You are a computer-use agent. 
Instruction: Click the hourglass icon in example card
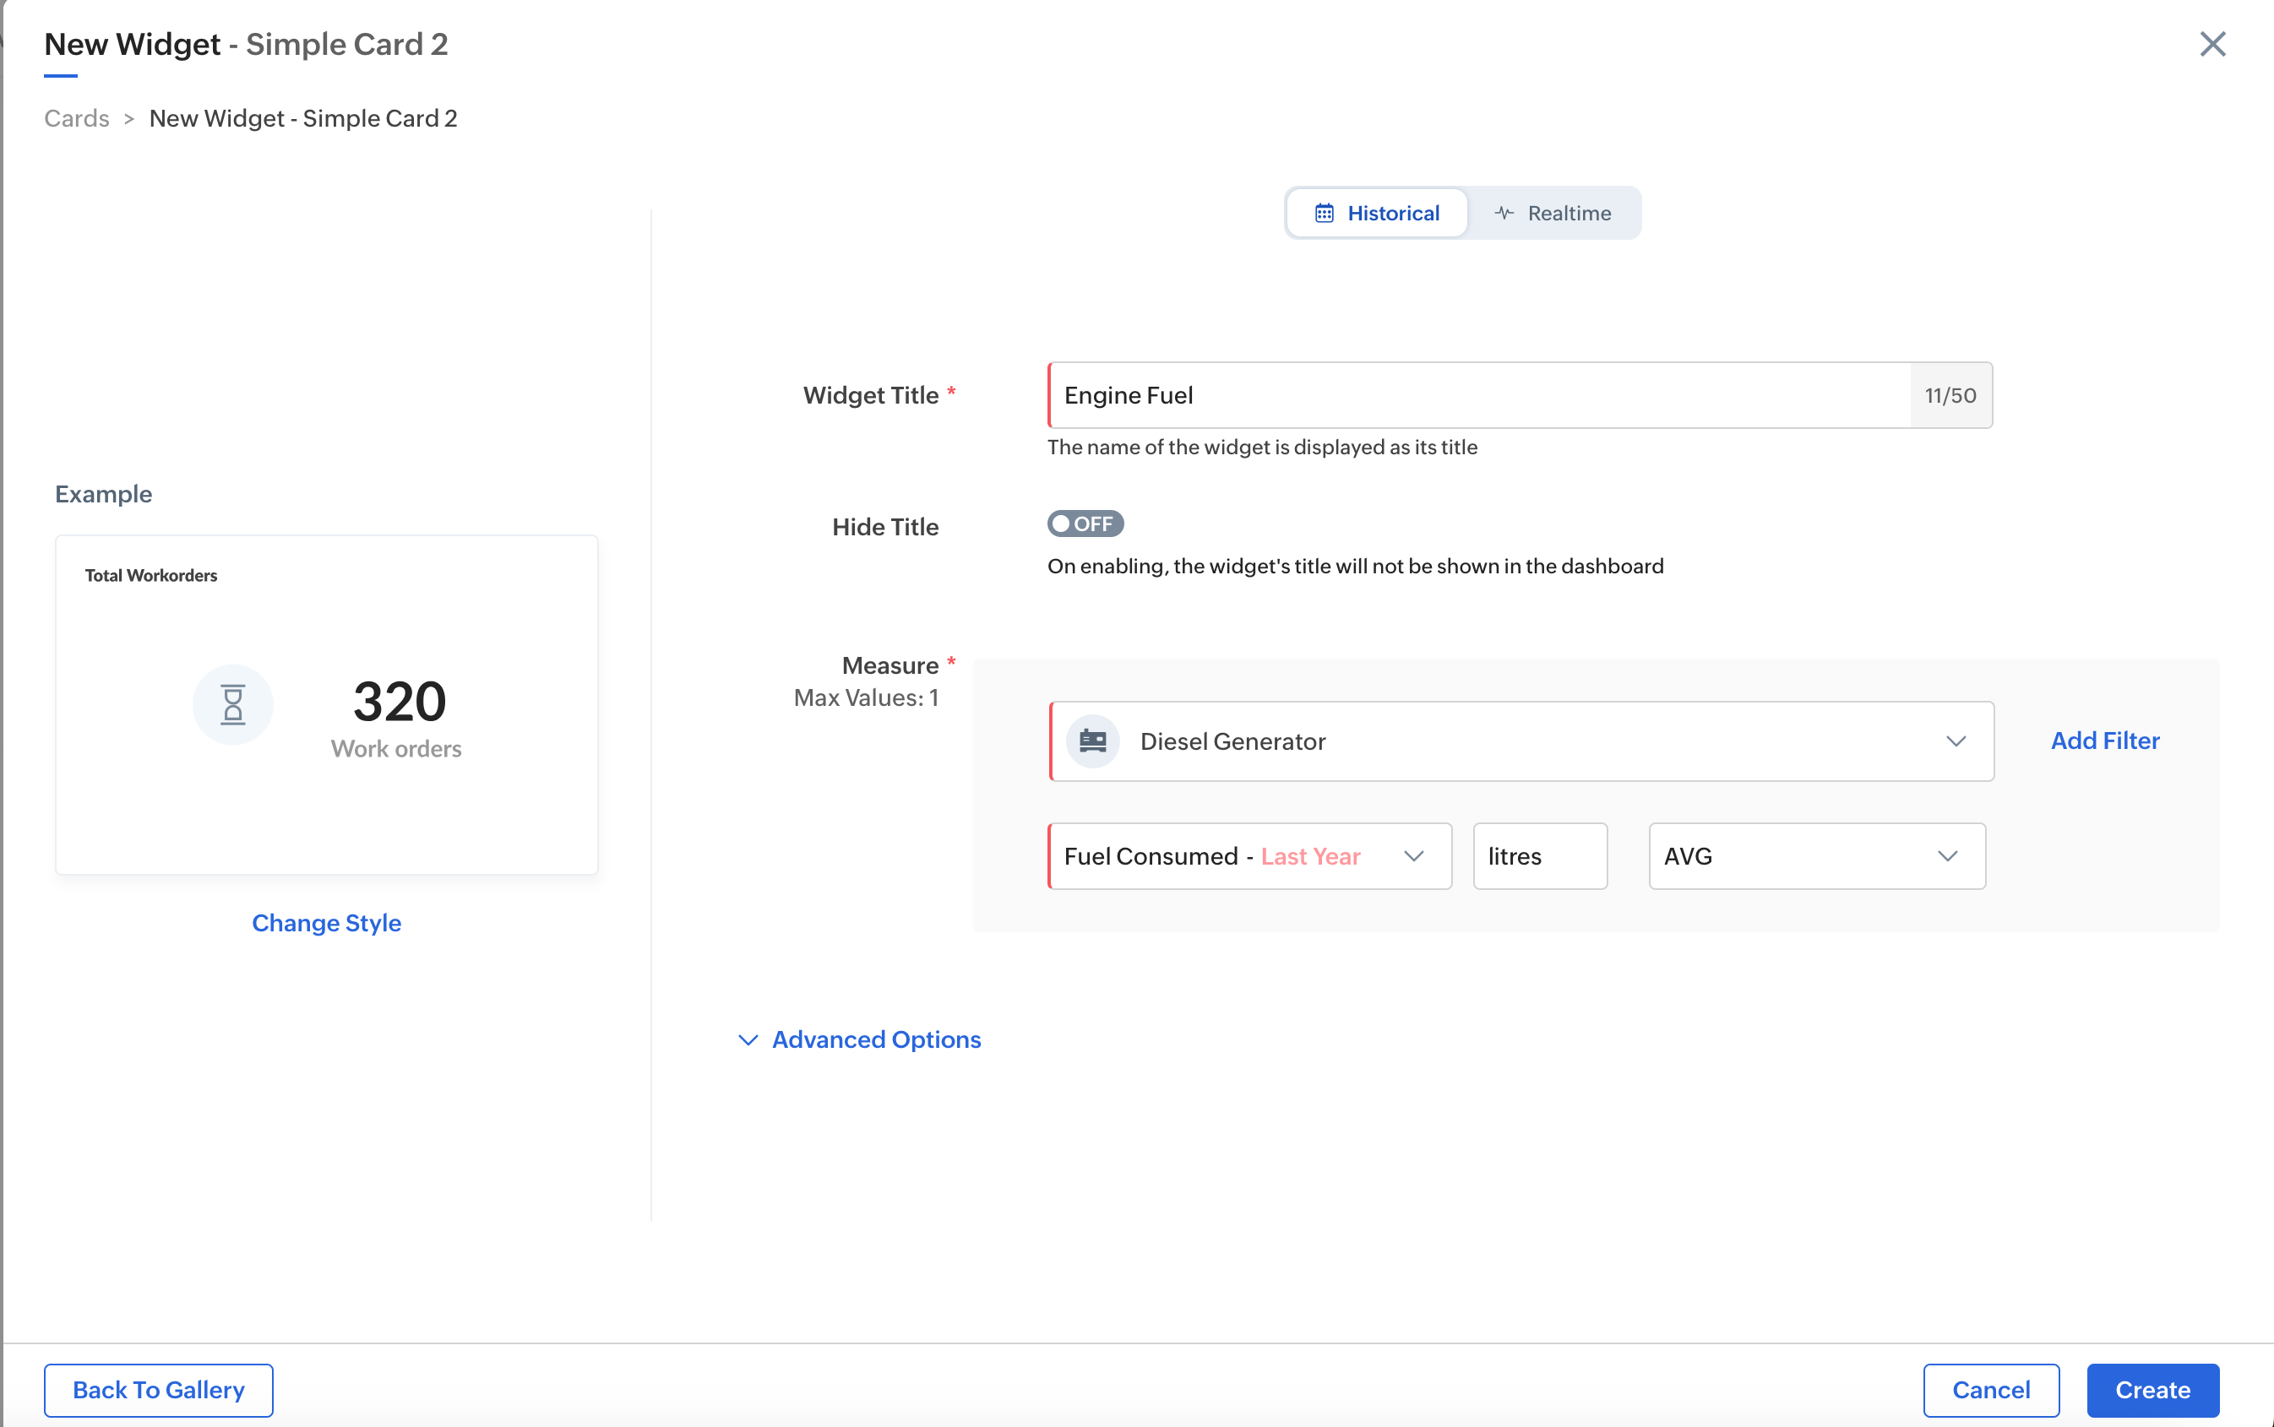[232, 705]
